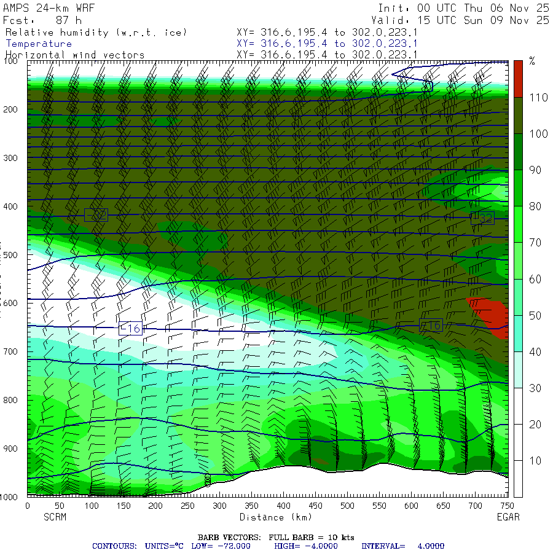Click the pale cyan colorbar segment between 30 and 40
The width and height of the screenshot is (553, 553).
(518, 370)
